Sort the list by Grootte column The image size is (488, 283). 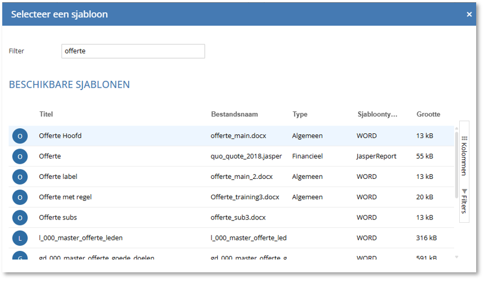[428, 114]
